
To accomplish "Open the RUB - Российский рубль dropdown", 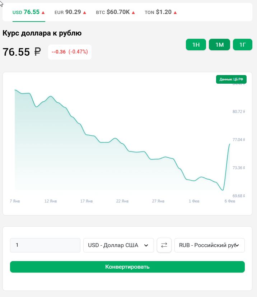I will [209, 245].
